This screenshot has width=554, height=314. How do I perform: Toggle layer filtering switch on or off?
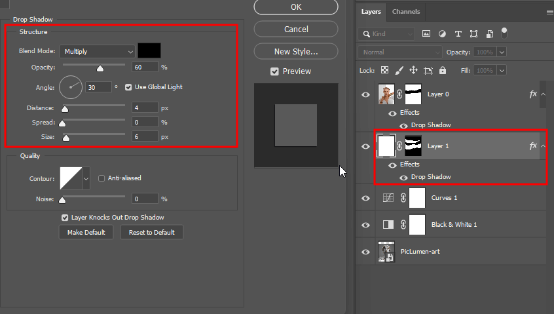point(504,33)
